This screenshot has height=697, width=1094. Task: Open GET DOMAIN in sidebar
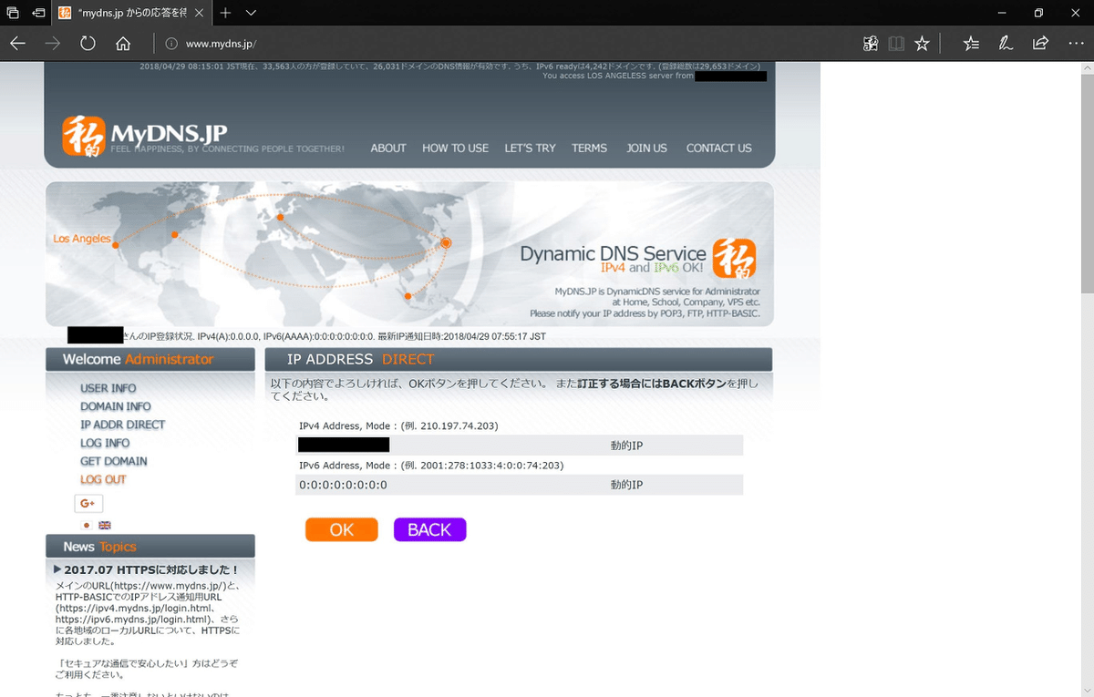(x=114, y=461)
